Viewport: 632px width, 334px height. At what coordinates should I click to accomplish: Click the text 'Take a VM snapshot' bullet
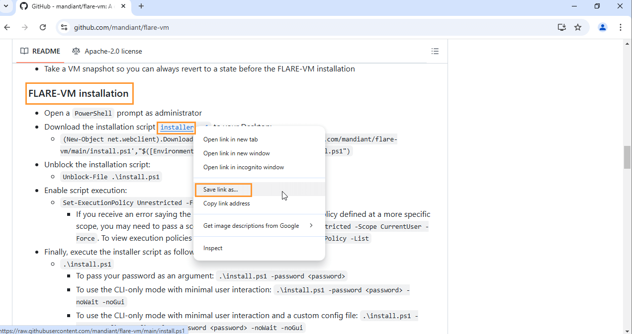click(x=199, y=68)
